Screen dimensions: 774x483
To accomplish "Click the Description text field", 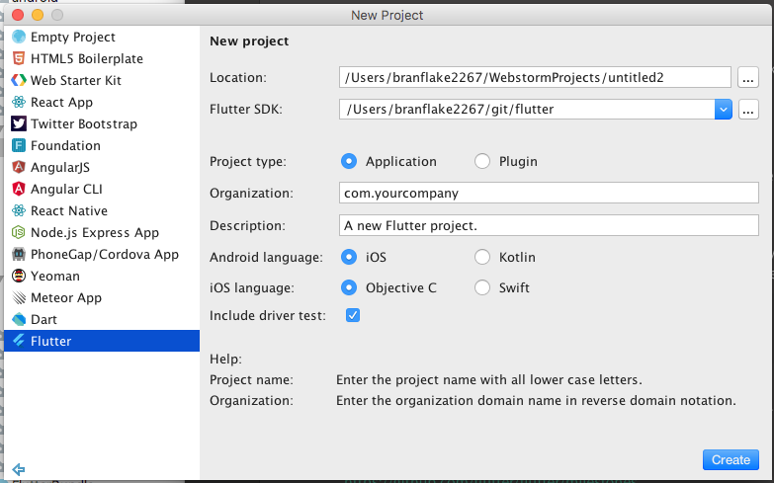I will (x=548, y=225).
